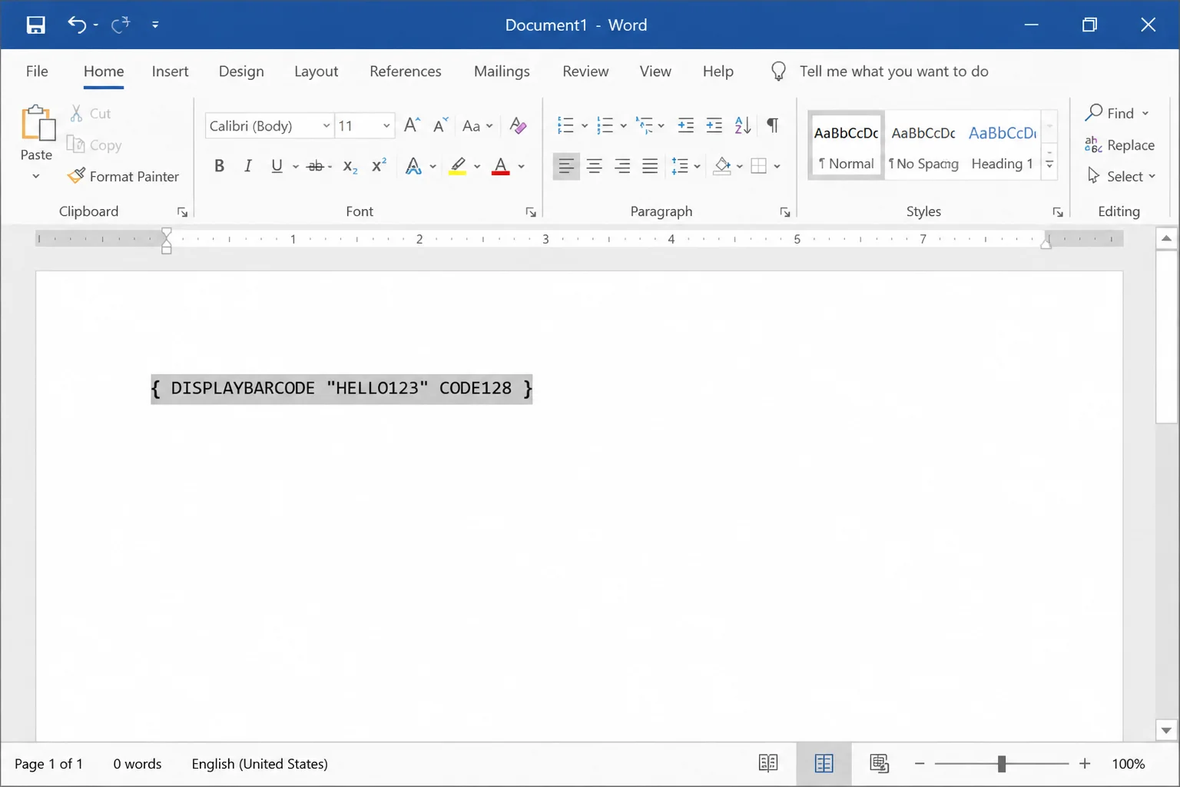This screenshot has height=787, width=1180.
Task: Apply subscript formatting
Action: [350, 166]
